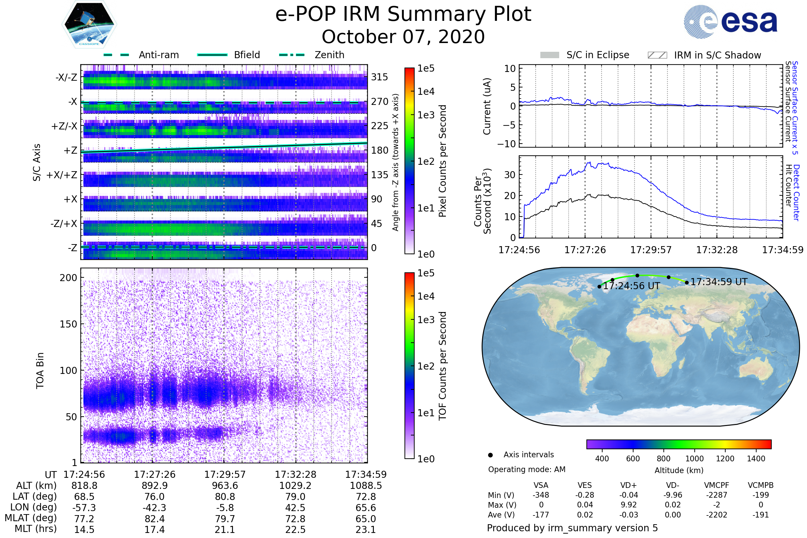Click the VMCPF column header in voltage table
Viewport: 807px width, 538px height.
(717, 485)
